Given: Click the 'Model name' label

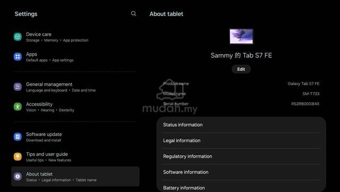Looking at the screenshot, I should pyautogui.click(x=174, y=94).
